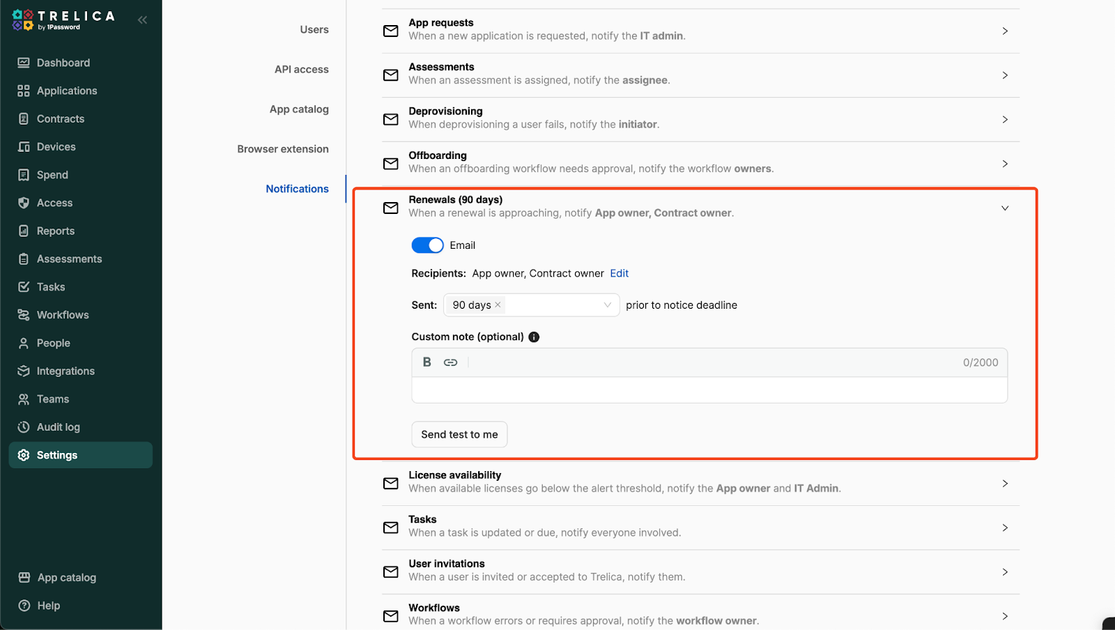The height and width of the screenshot is (630, 1115).
Task: Remove the 90 days tag with the x
Action: tap(498, 305)
